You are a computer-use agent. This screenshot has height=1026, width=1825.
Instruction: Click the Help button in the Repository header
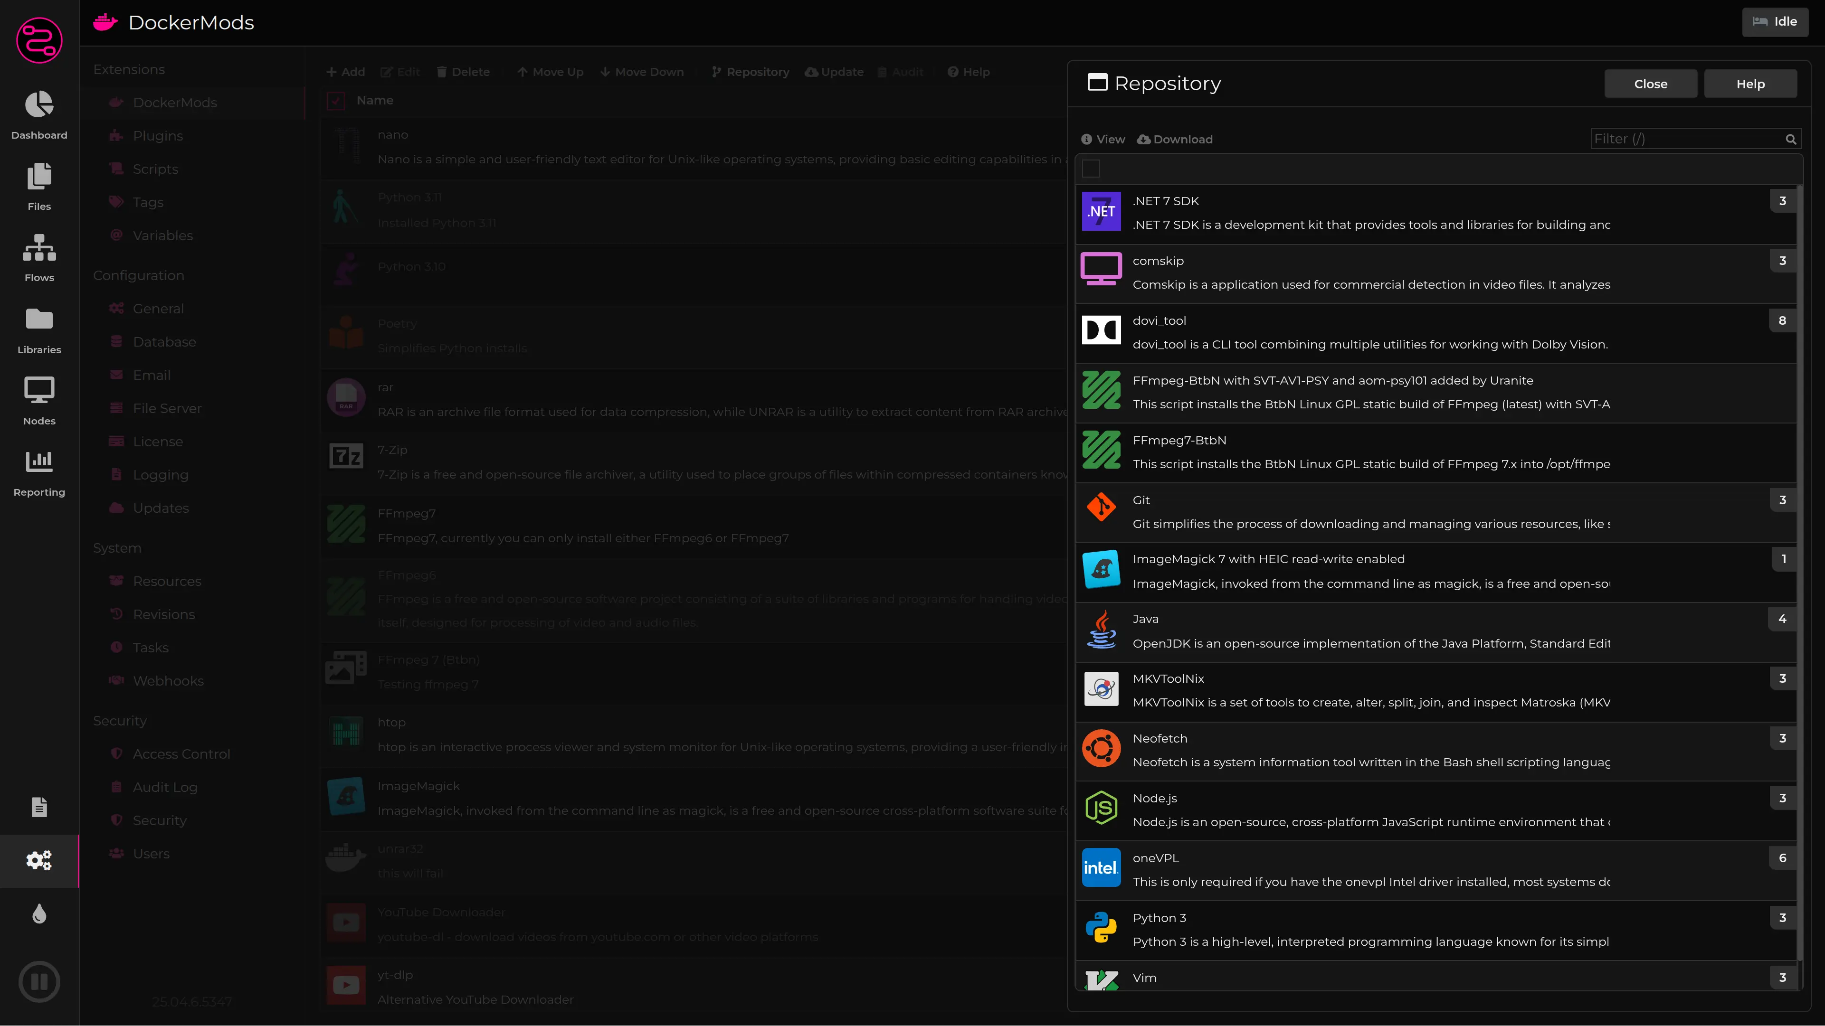point(1750,84)
